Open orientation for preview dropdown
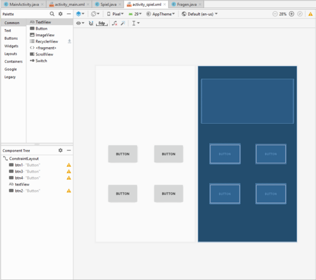Viewport: 316px width, 280px height. coord(95,14)
